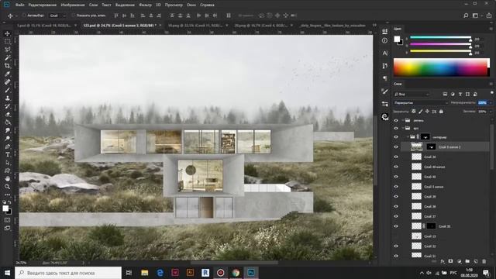Open the Move tool preset dropdown arrow
Screen dimensions: 496x279
click(16, 15)
